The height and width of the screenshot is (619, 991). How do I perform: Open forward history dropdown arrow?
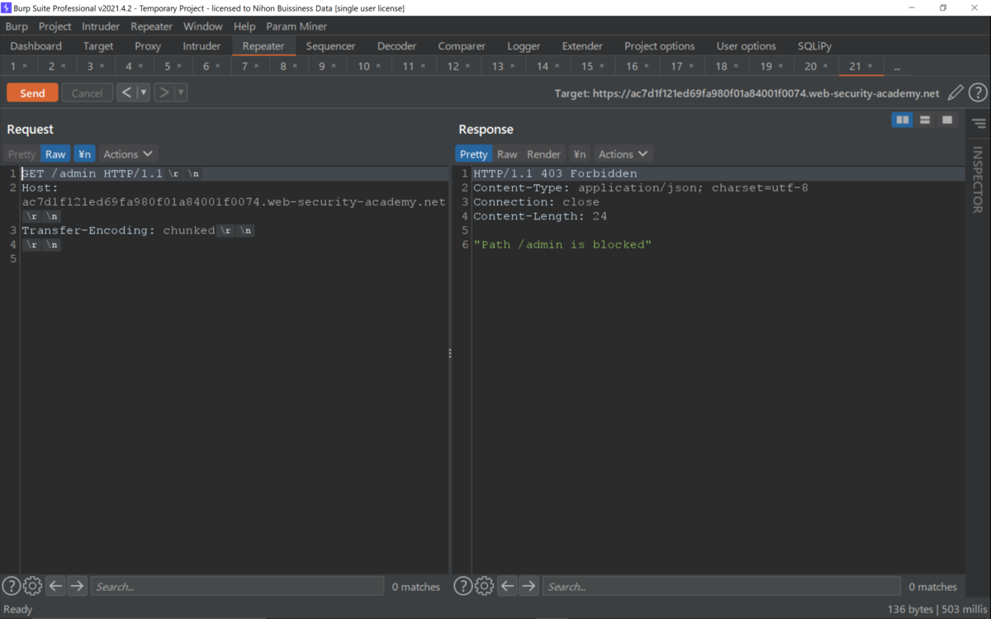click(x=181, y=92)
